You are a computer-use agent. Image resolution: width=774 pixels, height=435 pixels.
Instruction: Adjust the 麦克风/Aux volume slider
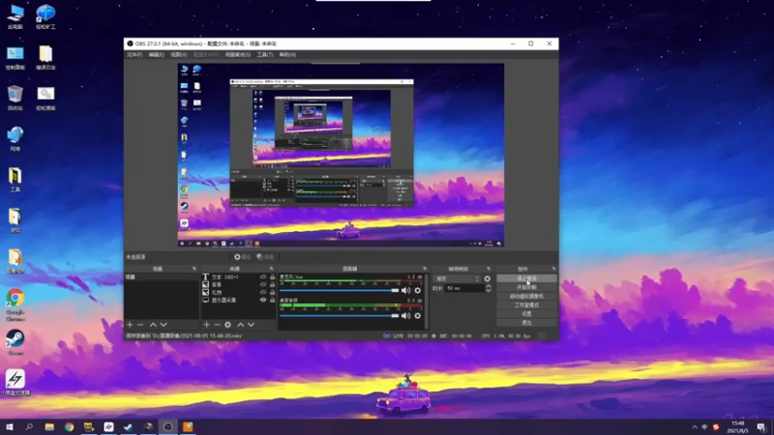339,291
